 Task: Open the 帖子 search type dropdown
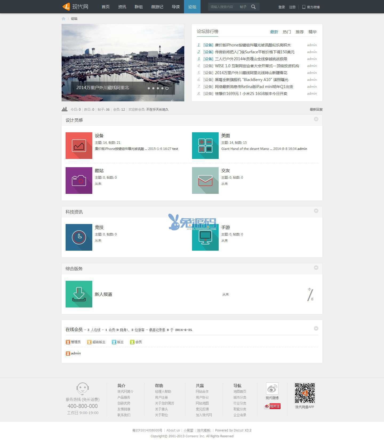243,7
